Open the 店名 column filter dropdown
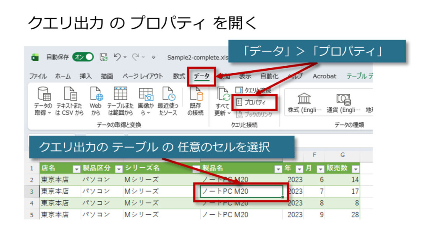Viewport: 430px width, 241px height. (76, 169)
